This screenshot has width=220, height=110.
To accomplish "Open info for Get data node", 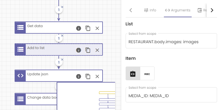I will [79, 28].
